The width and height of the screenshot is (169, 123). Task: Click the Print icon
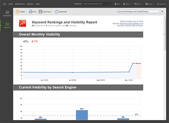pyautogui.click(x=31, y=12)
